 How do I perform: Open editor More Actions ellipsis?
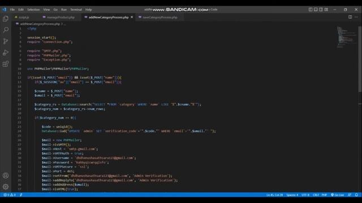356,17
